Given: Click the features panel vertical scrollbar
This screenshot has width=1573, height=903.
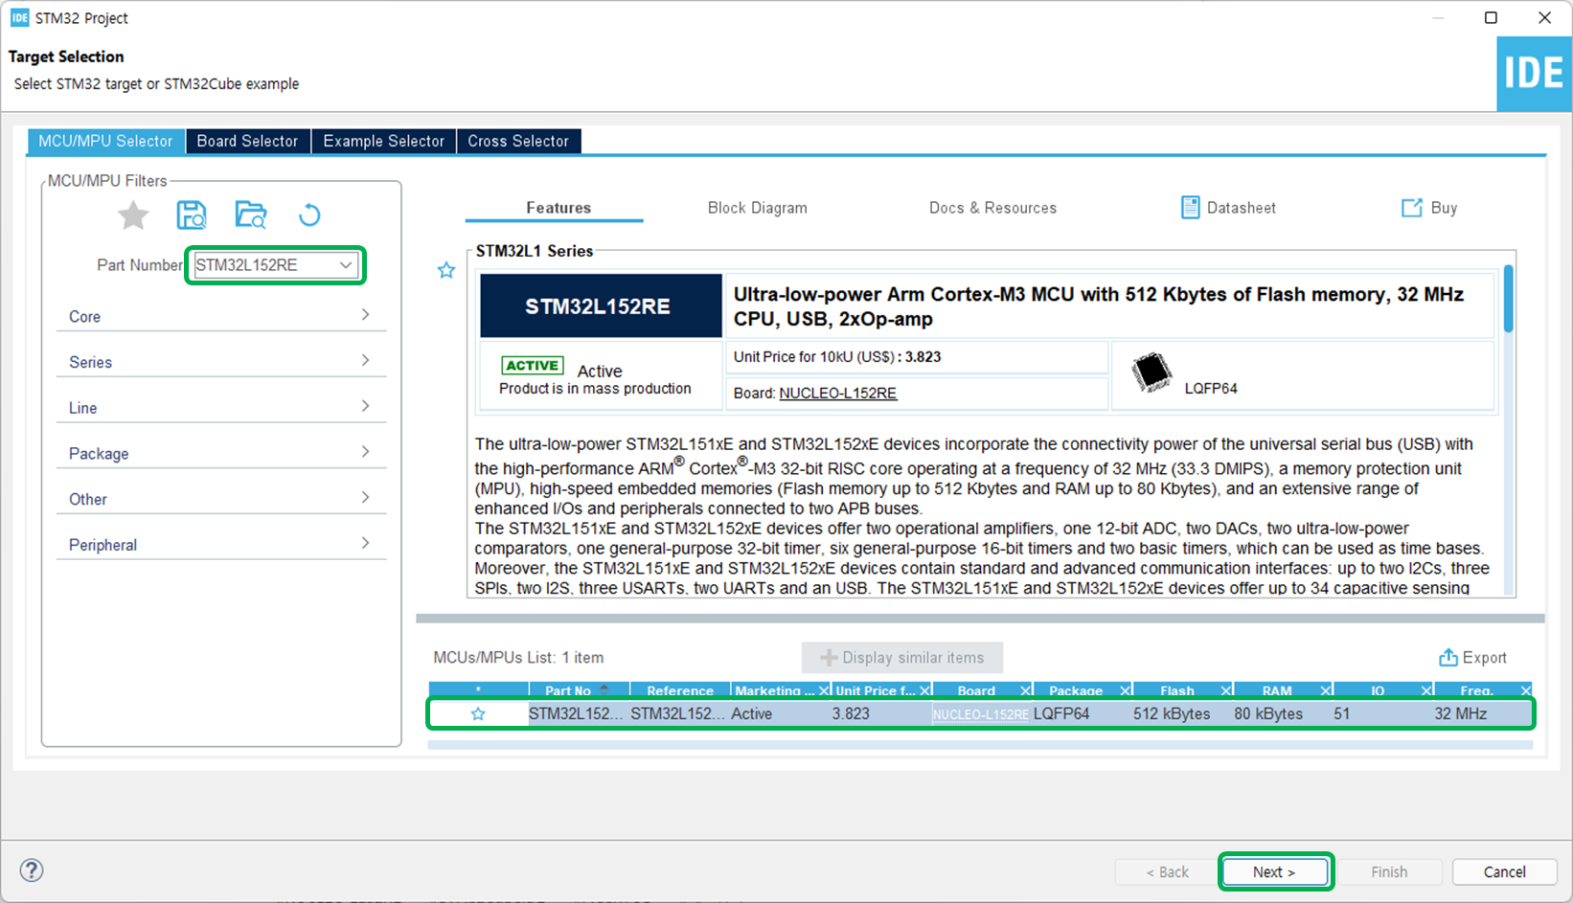Looking at the screenshot, I should coord(1508,299).
